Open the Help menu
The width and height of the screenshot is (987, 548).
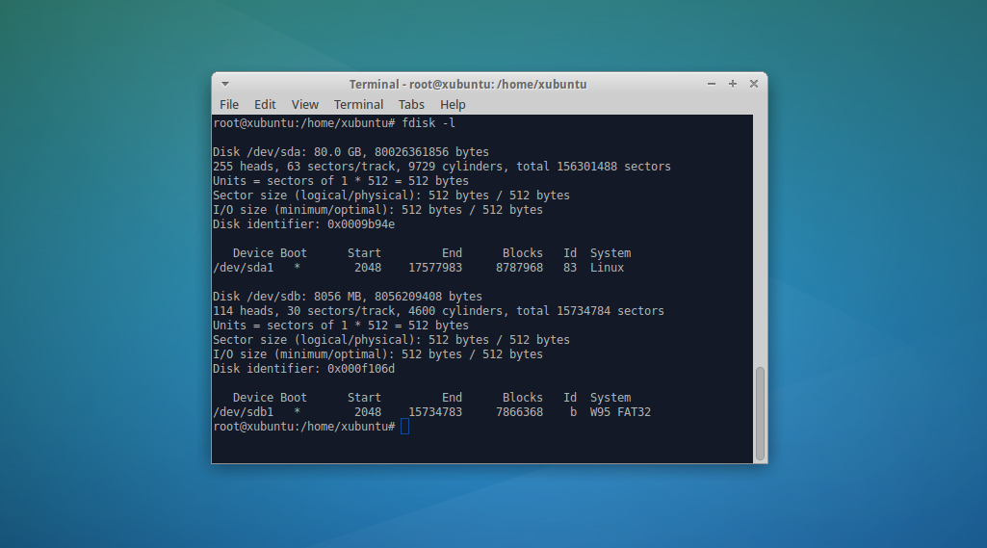[x=453, y=105]
